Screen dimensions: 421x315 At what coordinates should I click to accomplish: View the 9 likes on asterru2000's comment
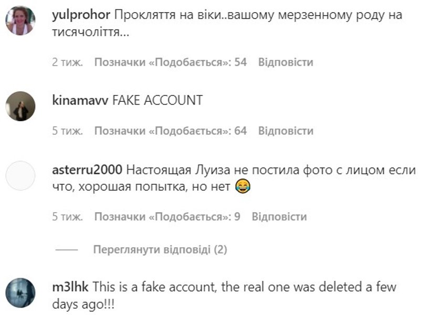click(167, 216)
